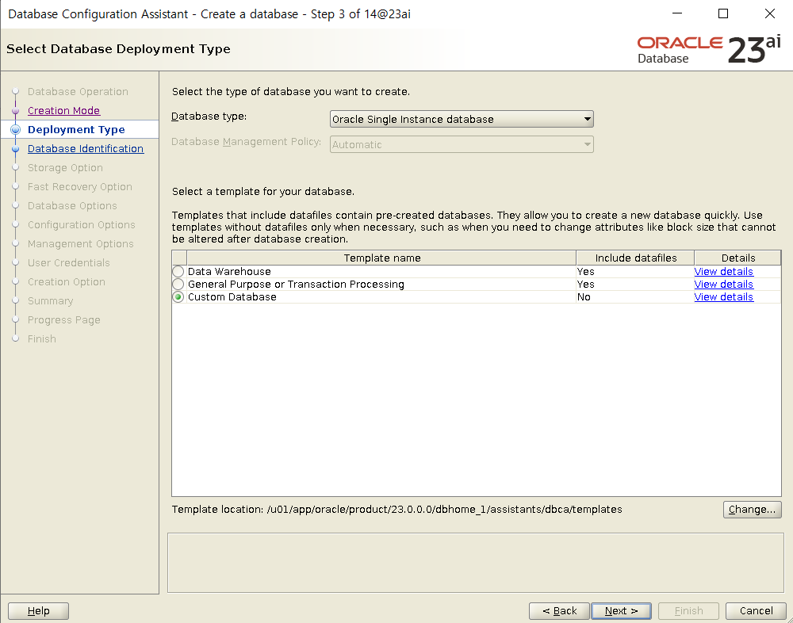The width and height of the screenshot is (793, 623).
Task: Open the Database type dropdown
Action: click(x=462, y=120)
